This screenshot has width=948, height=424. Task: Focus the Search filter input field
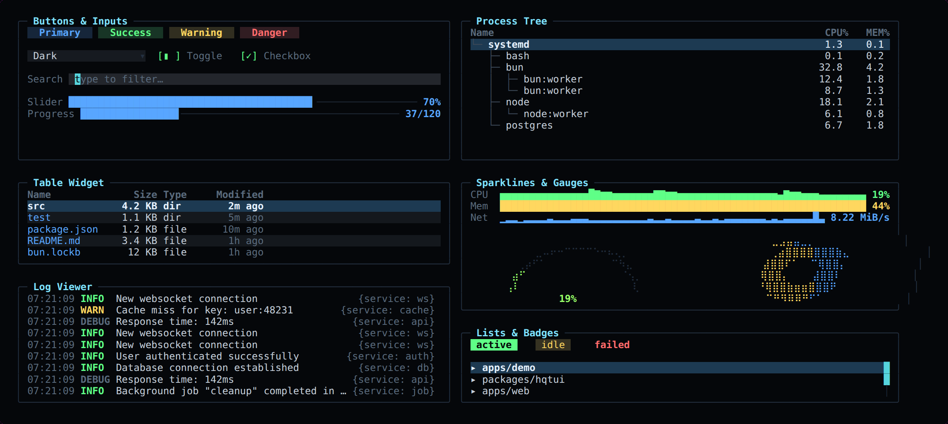coord(255,79)
